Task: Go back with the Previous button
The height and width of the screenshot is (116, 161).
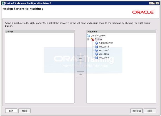Action: click(x=137, y=111)
